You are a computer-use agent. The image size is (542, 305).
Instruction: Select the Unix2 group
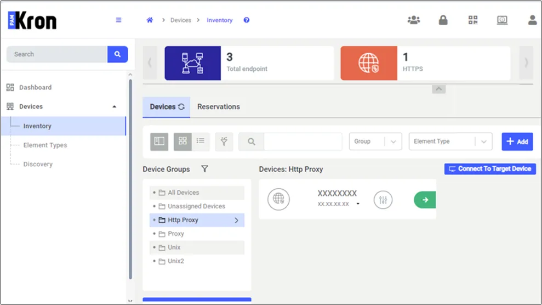point(197,261)
